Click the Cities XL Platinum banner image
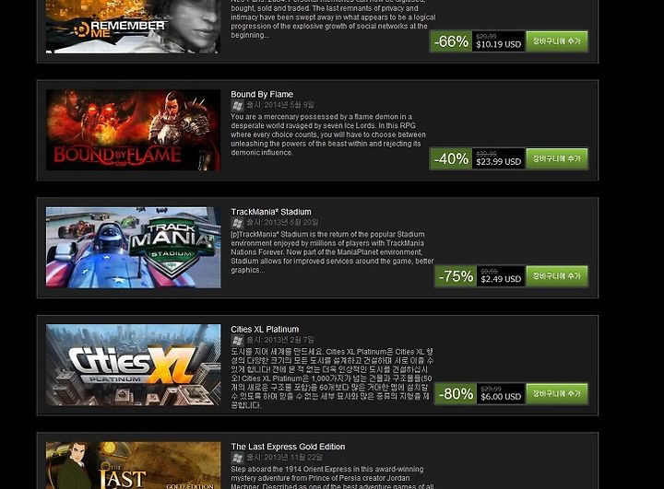 133,365
